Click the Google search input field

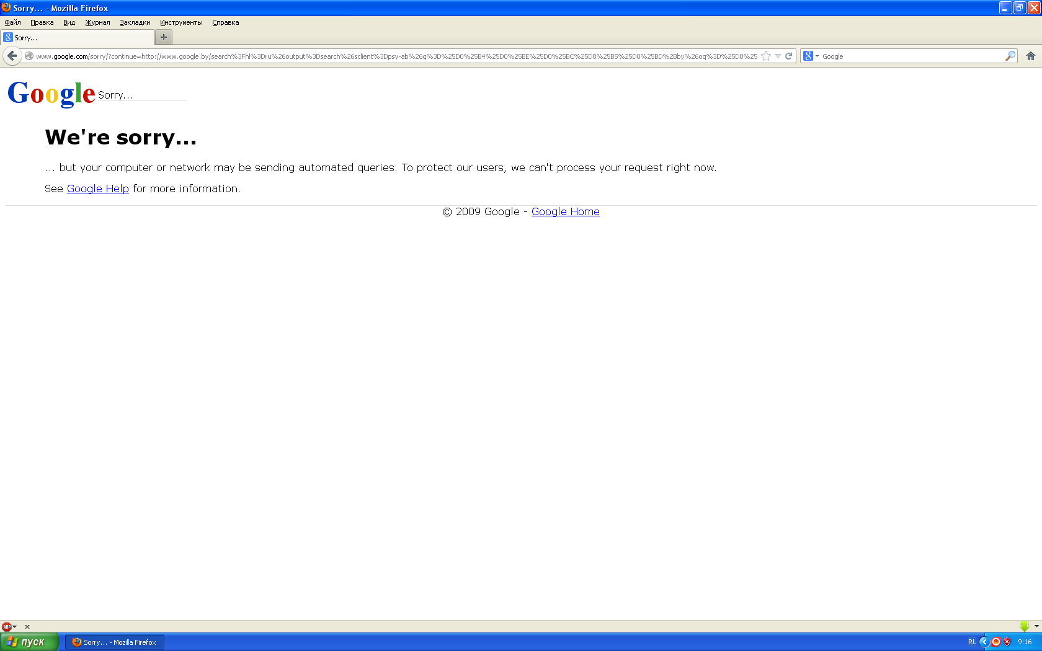(912, 56)
